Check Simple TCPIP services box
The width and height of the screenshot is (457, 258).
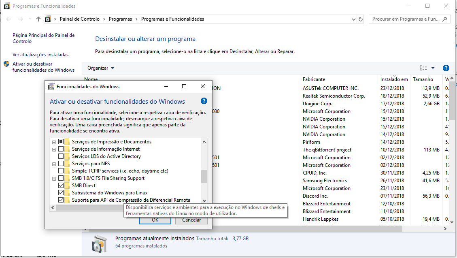point(61,171)
